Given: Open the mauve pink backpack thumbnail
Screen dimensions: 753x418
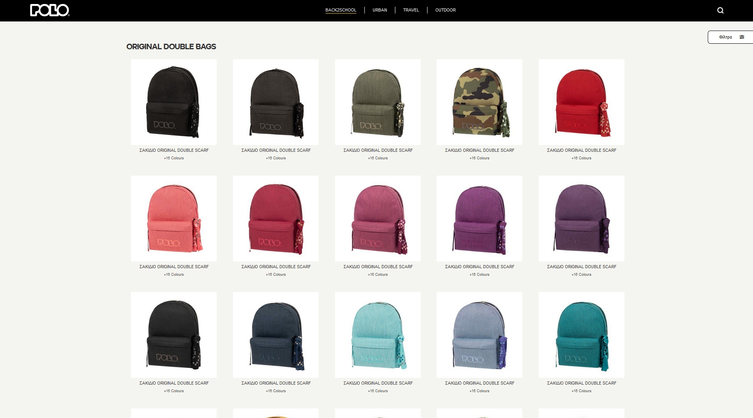Looking at the screenshot, I should click(378, 219).
